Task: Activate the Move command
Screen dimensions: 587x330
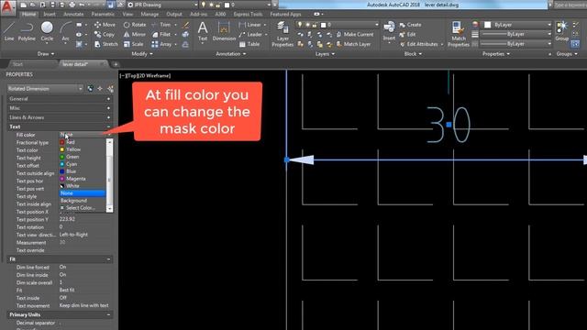Action: pyautogui.click(x=105, y=25)
